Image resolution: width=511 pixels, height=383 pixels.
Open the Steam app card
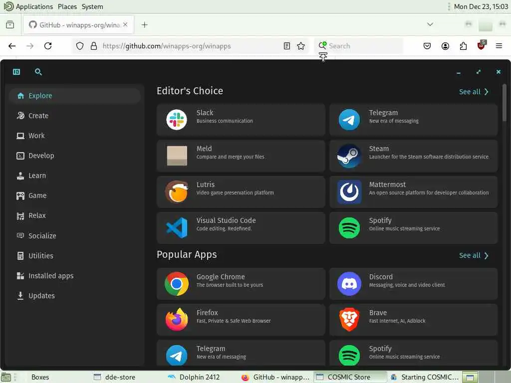(413, 156)
